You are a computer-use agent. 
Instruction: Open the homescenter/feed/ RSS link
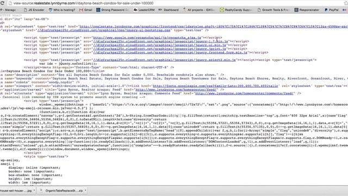click(x=176, y=89)
